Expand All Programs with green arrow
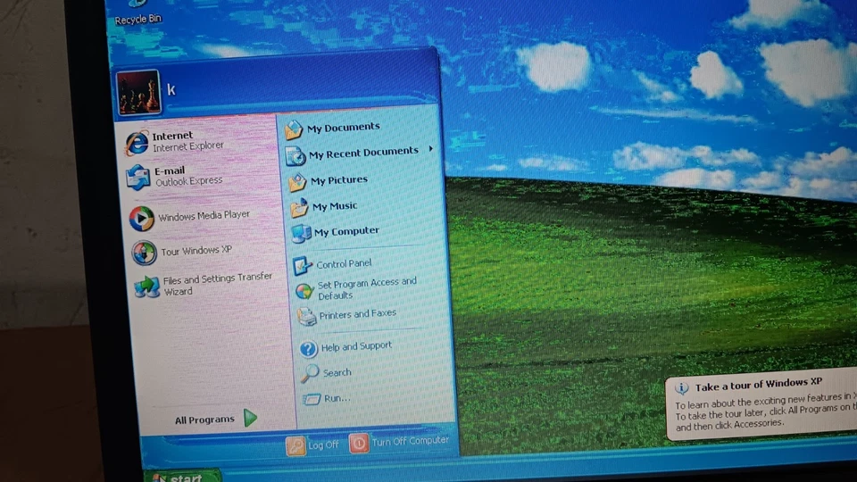 tap(250, 418)
